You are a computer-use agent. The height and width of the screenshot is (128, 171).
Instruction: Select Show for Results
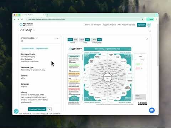70,40
